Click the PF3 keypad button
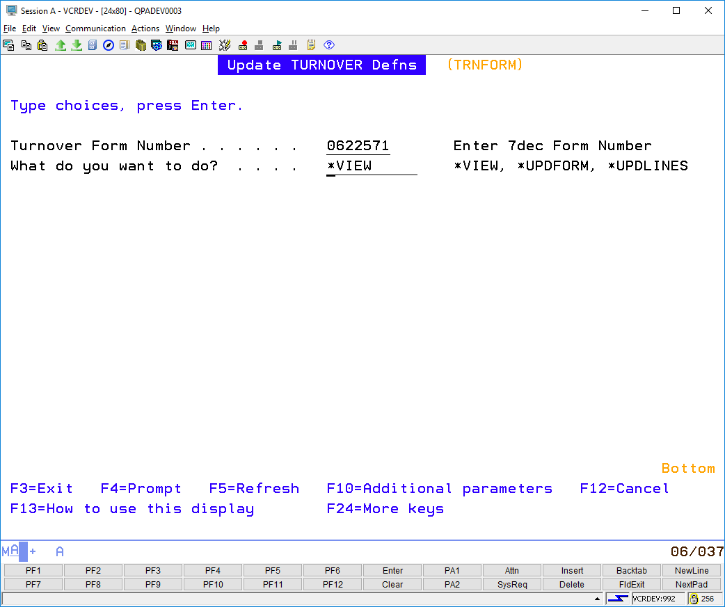 click(x=153, y=571)
